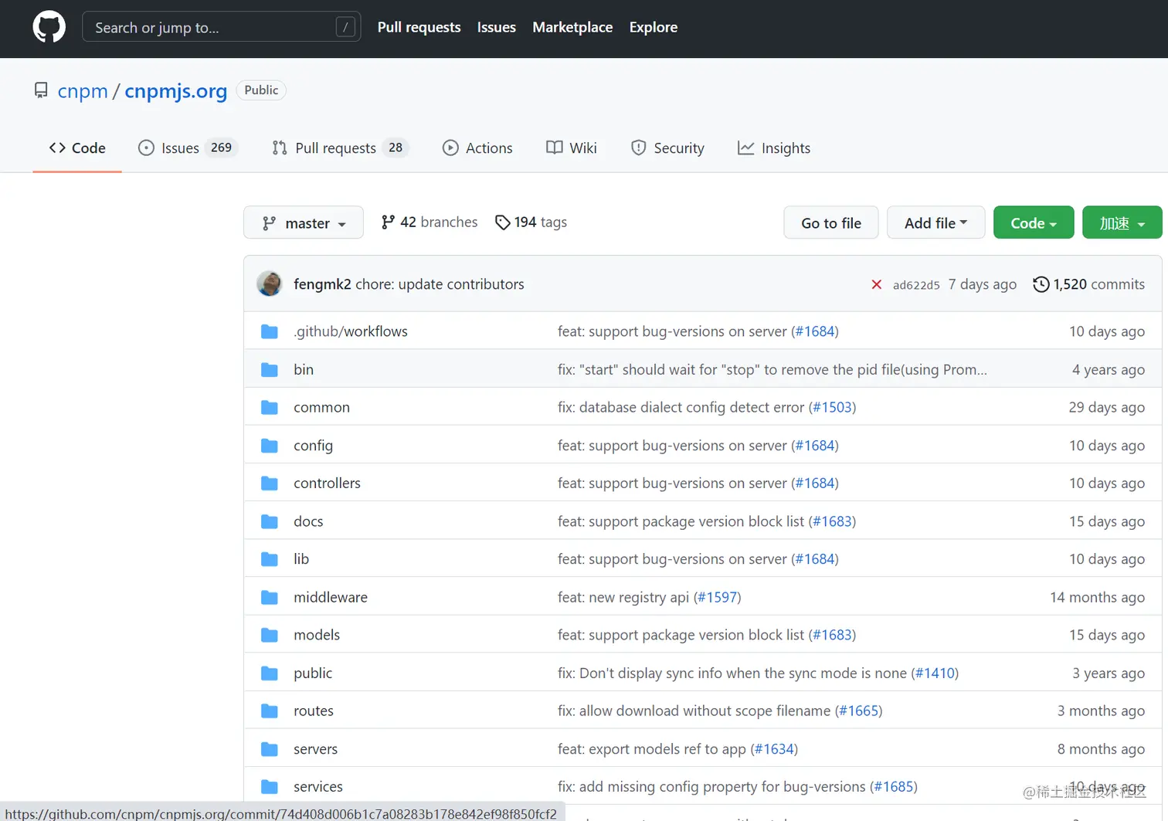Click the Go to file button
The image size is (1168, 821).
click(831, 222)
